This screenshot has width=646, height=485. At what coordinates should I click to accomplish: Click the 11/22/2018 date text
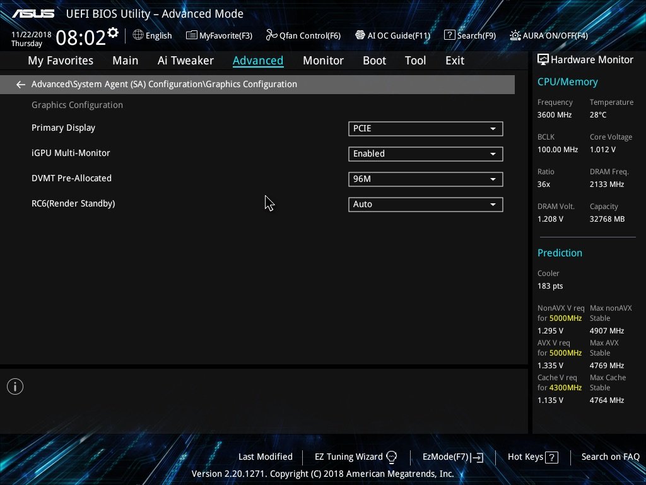point(32,35)
